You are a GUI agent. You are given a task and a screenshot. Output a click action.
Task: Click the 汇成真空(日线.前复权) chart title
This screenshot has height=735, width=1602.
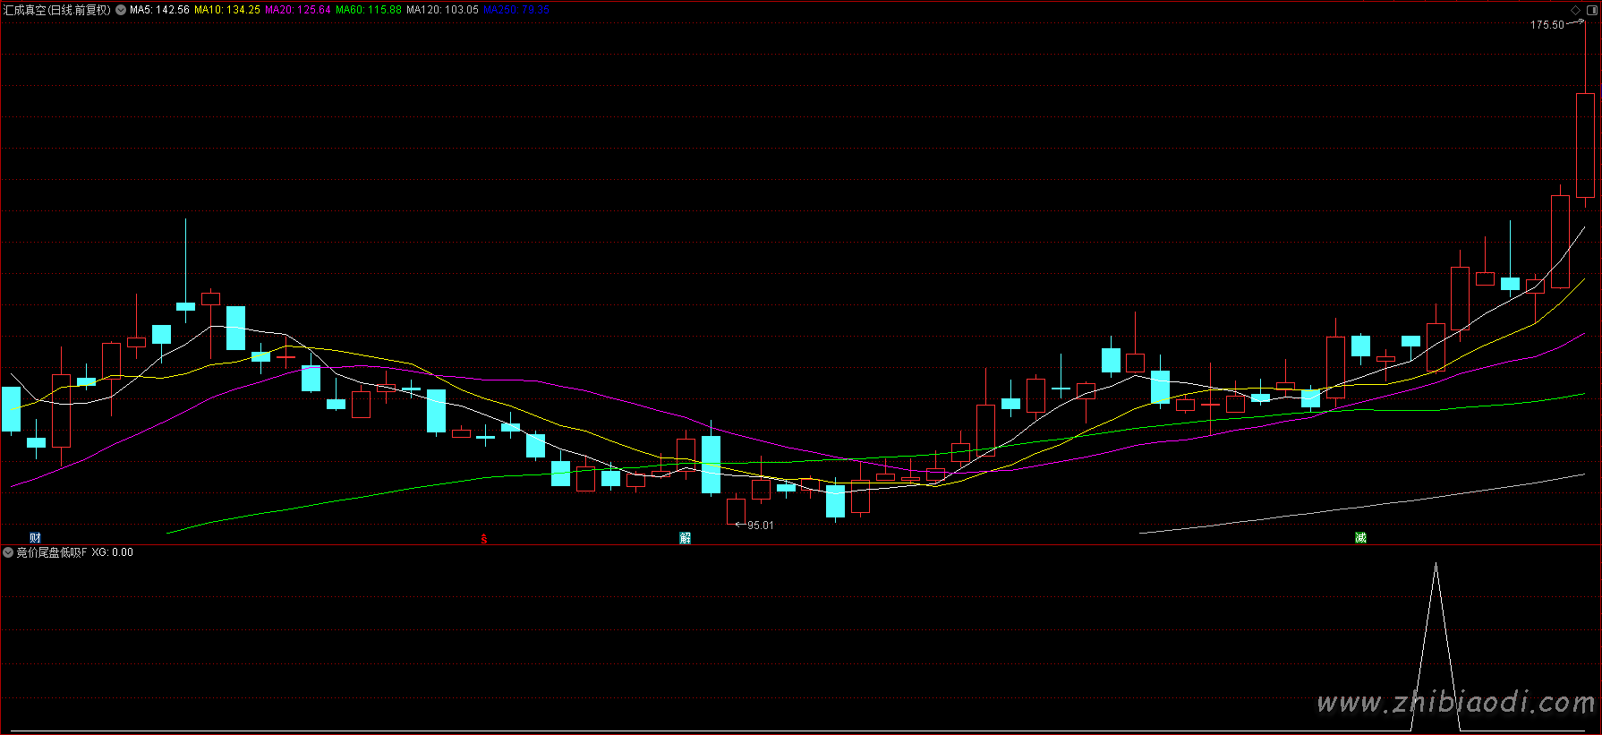[57, 10]
